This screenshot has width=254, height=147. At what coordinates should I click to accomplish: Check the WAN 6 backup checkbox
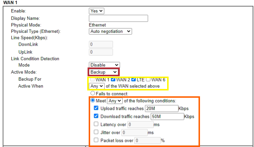coord(148,79)
